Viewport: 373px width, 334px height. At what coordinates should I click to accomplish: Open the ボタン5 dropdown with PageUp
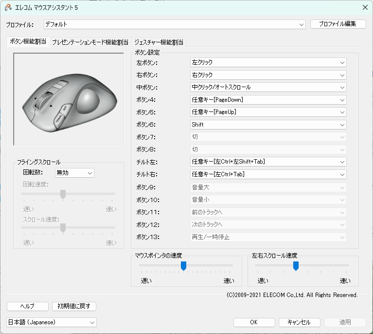pos(268,112)
